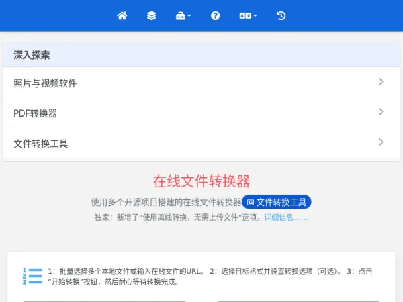Open the stacked layers icon
This screenshot has width=403, height=302.
(x=152, y=16)
